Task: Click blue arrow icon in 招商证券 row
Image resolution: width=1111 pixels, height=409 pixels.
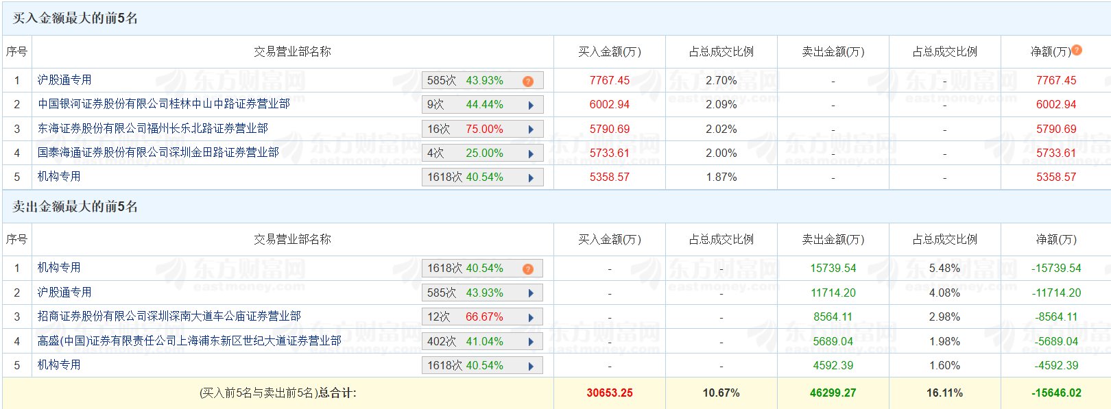Action: click(x=531, y=318)
